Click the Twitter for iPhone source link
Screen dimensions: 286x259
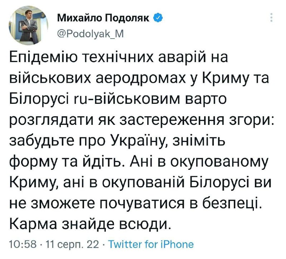151,244
